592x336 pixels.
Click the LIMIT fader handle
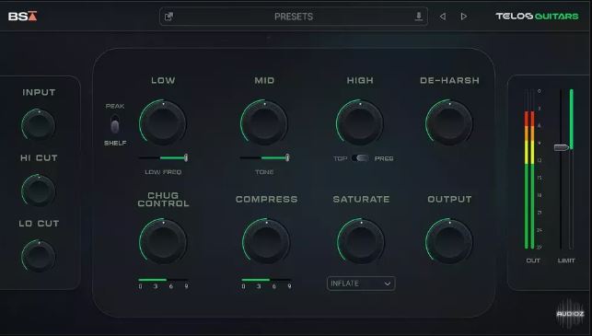[x=562, y=147]
